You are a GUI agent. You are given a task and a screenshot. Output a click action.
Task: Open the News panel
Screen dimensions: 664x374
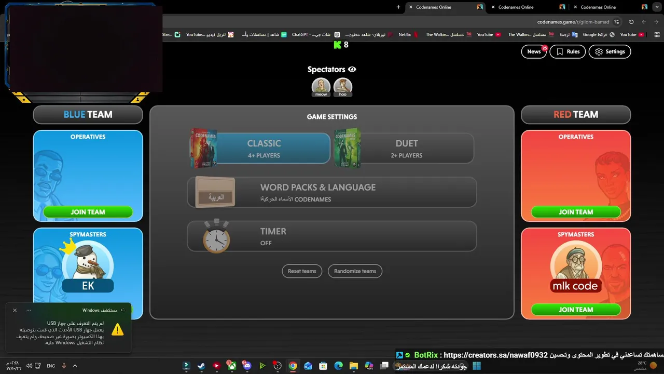click(x=534, y=51)
